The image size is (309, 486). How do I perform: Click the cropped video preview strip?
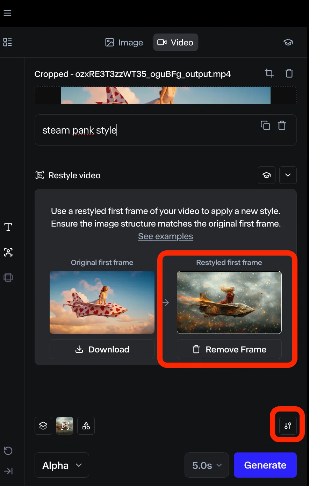click(166, 95)
